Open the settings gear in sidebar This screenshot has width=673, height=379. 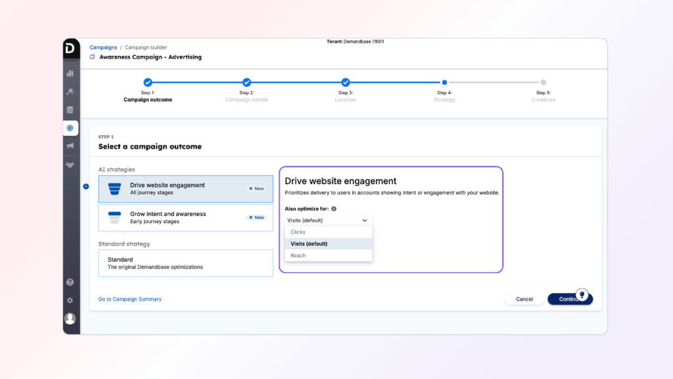click(70, 300)
